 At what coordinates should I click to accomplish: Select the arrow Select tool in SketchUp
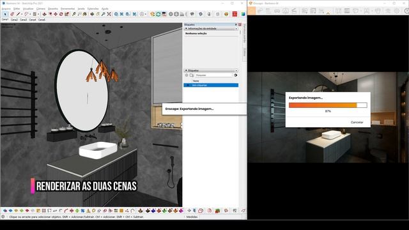(x=5, y=14)
